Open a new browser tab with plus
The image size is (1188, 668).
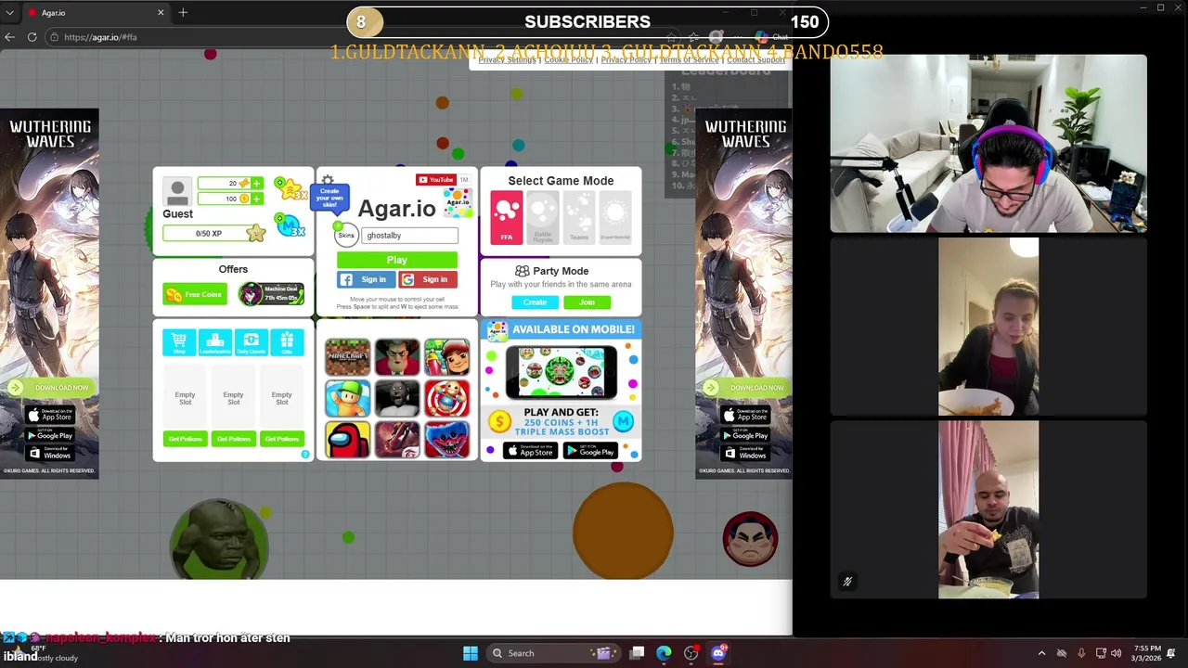click(x=183, y=12)
